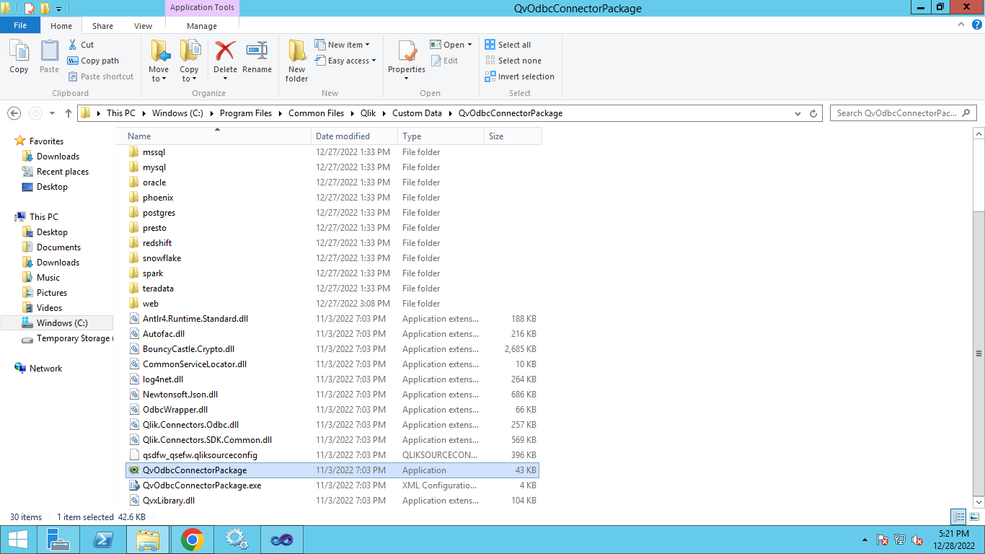Click the Move to dropdown button

(x=159, y=61)
